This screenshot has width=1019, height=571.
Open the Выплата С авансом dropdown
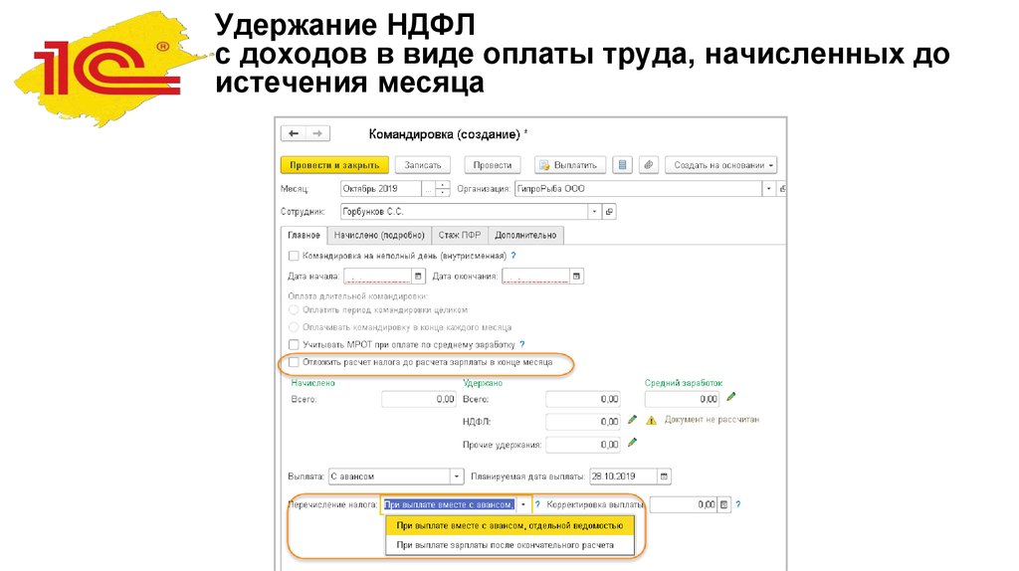coord(457,476)
